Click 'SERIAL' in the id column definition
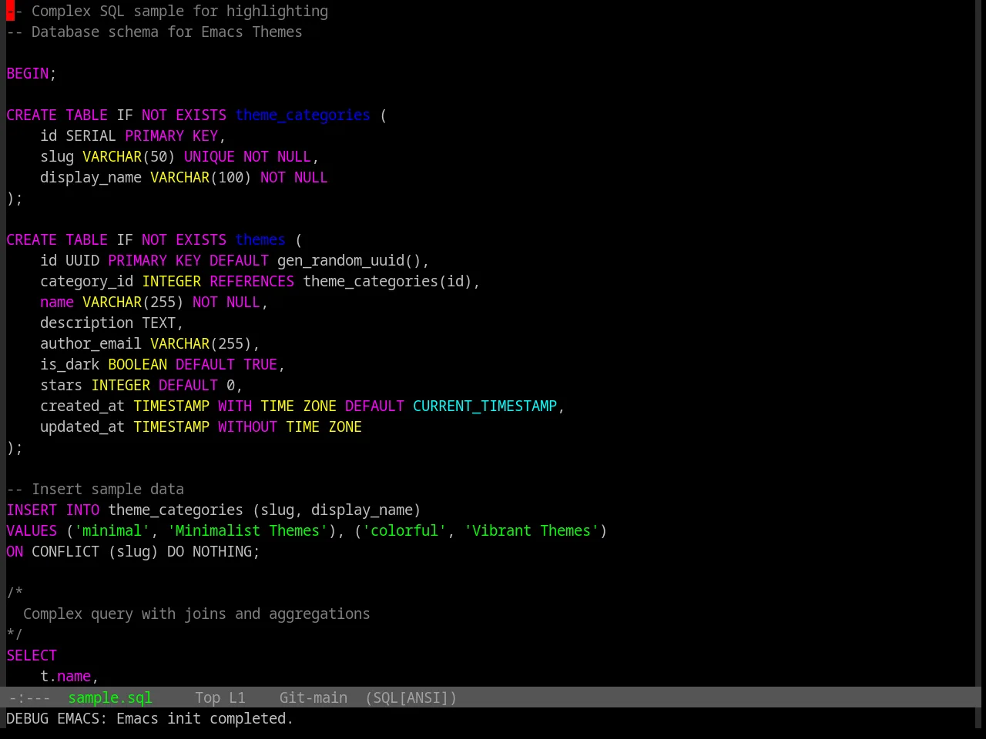Image resolution: width=986 pixels, height=739 pixels. [x=91, y=135]
